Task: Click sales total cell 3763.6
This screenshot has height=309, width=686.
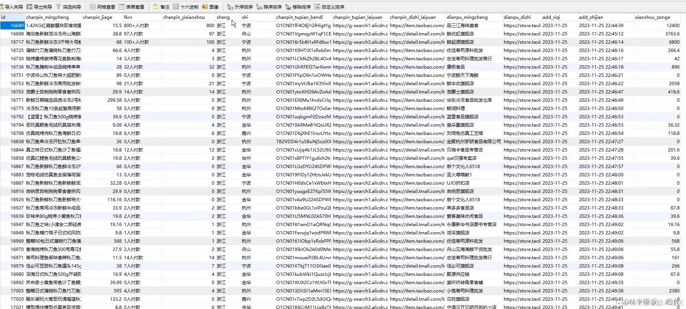Action: coord(657,34)
